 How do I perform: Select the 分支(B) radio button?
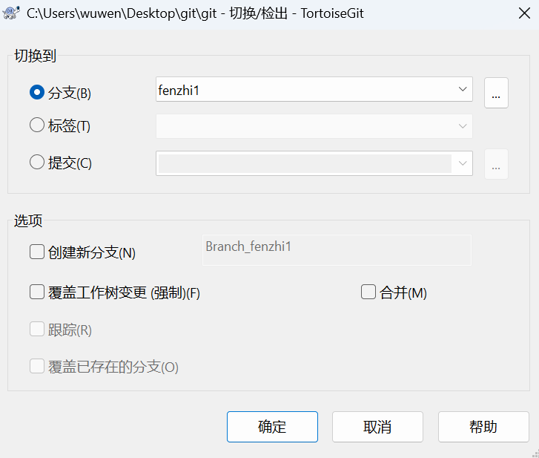(37, 92)
